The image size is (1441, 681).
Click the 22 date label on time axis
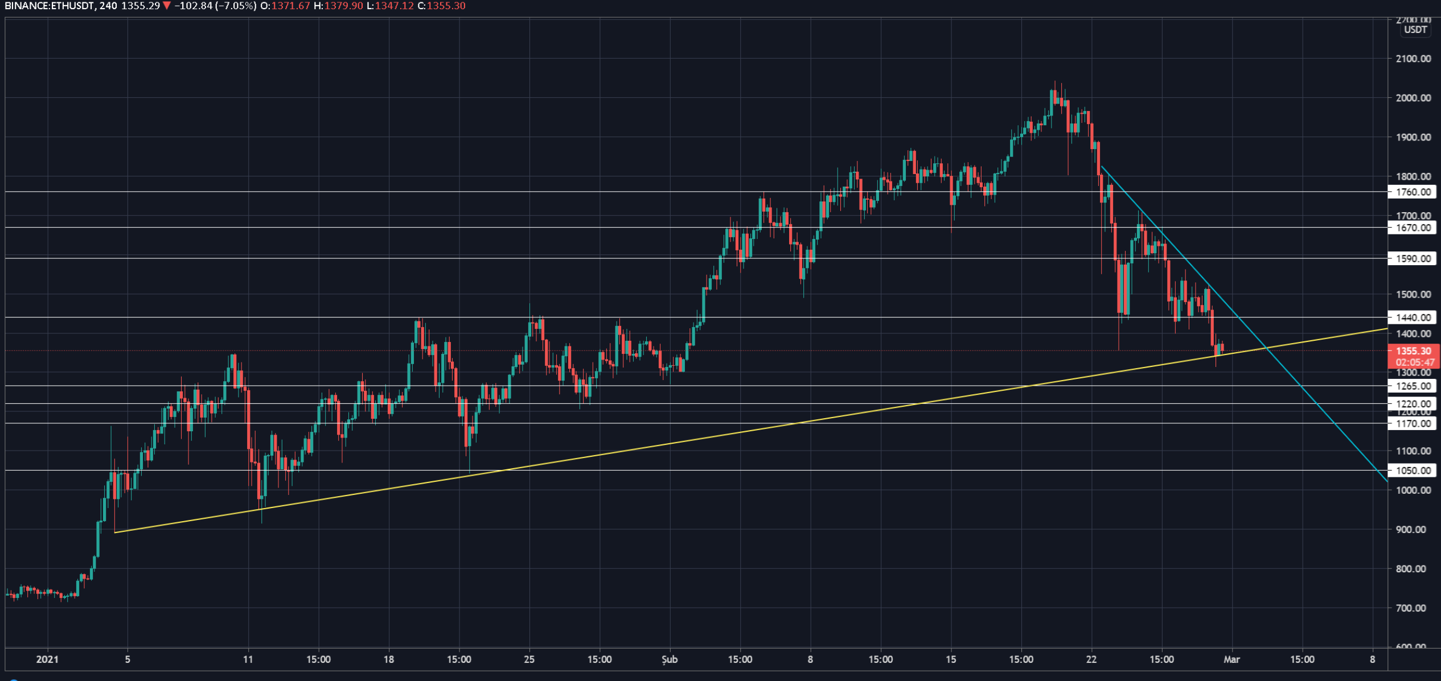1091,660
